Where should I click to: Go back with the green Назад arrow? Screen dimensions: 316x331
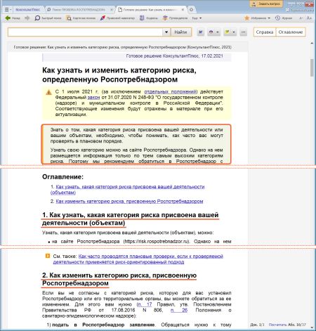click(13, 18)
